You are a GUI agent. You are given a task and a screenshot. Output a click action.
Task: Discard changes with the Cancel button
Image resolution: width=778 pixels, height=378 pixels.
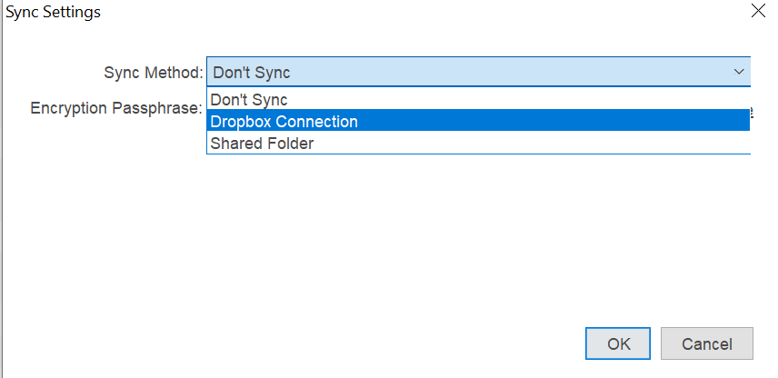click(x=706, y=343)
